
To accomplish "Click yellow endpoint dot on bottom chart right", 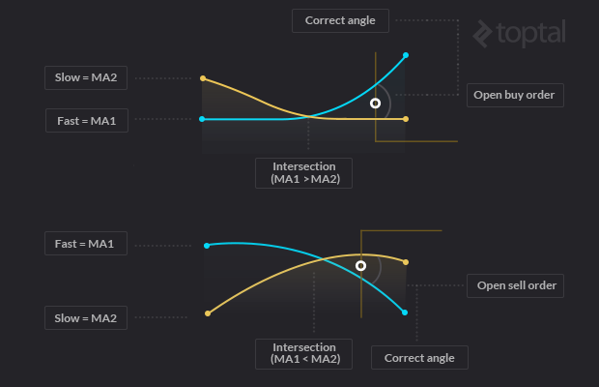I will click(406, 262).
